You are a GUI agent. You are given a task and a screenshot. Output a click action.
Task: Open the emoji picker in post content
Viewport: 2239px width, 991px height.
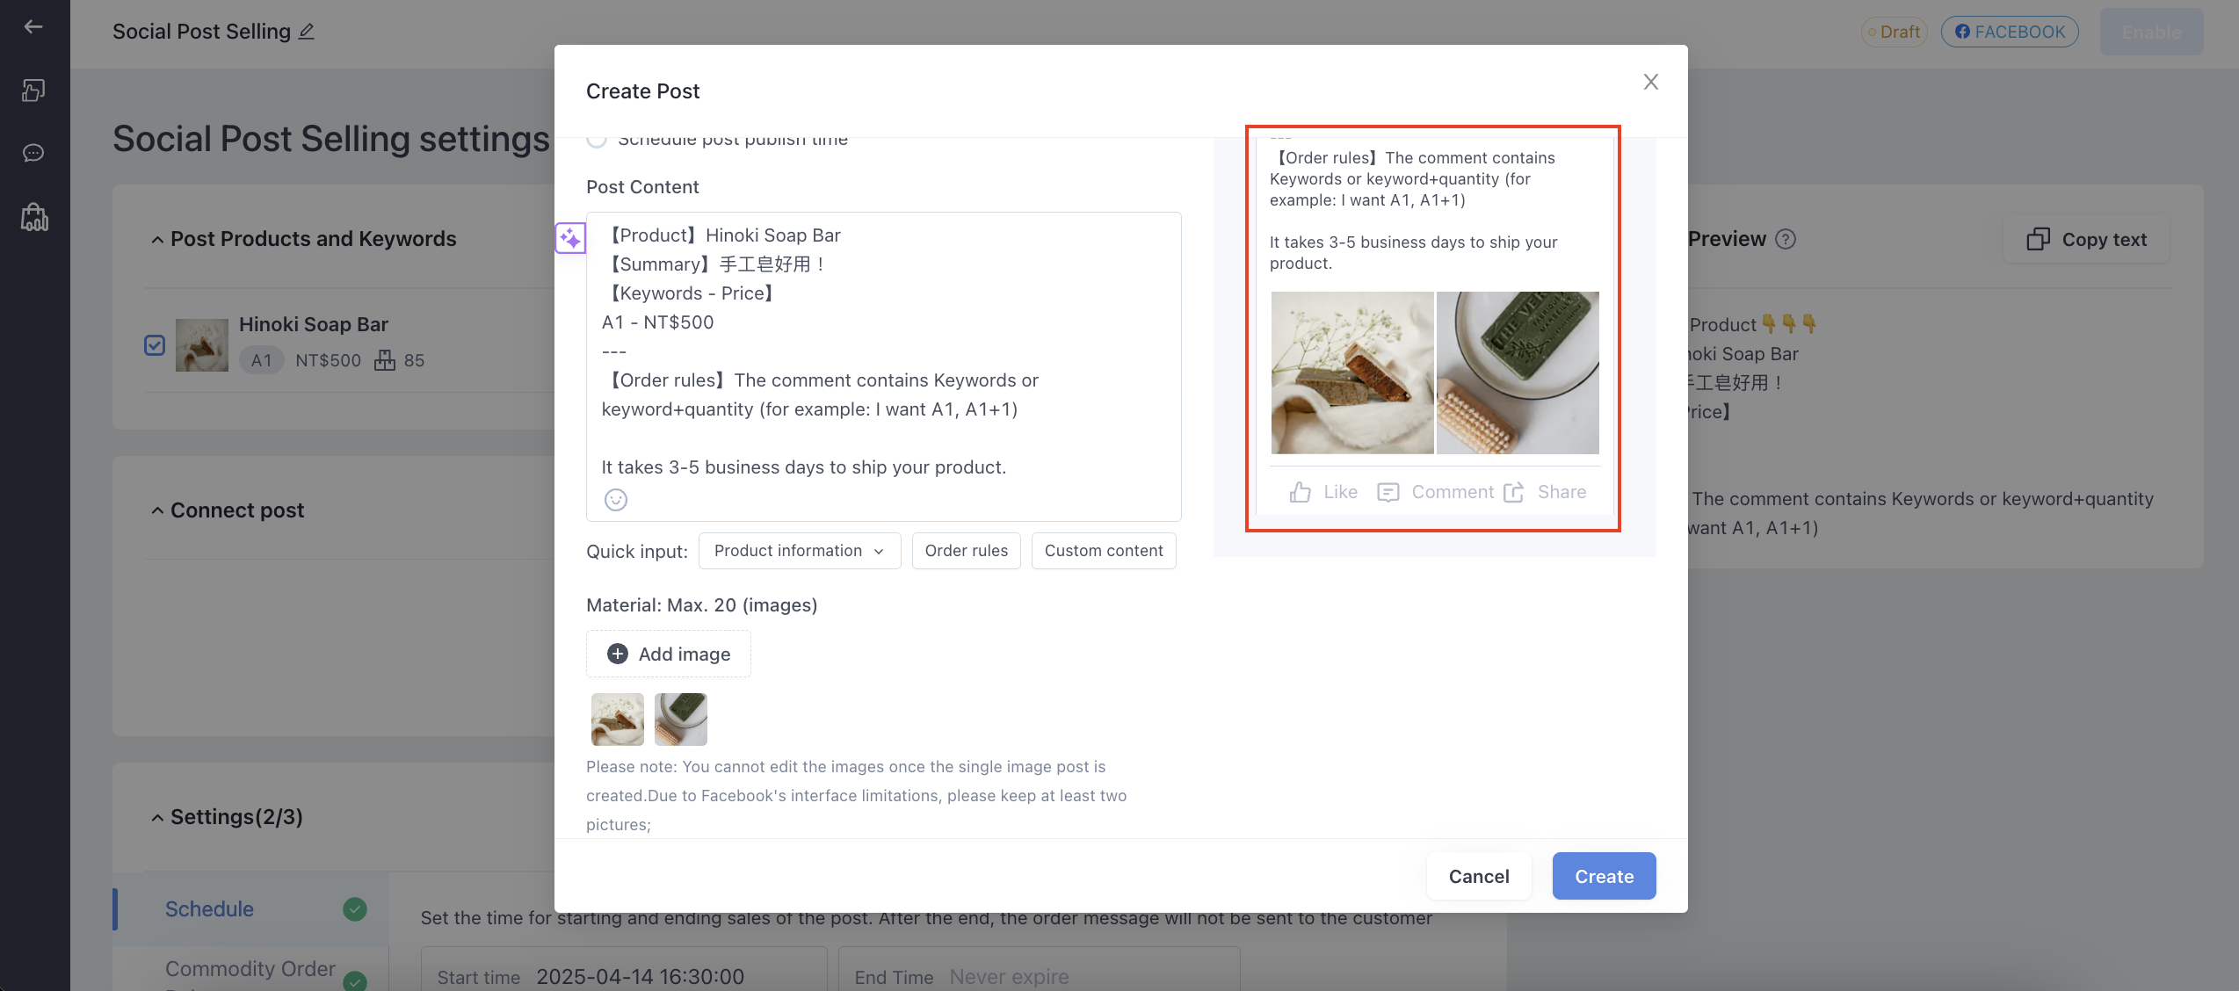click(x=615, y=500)
